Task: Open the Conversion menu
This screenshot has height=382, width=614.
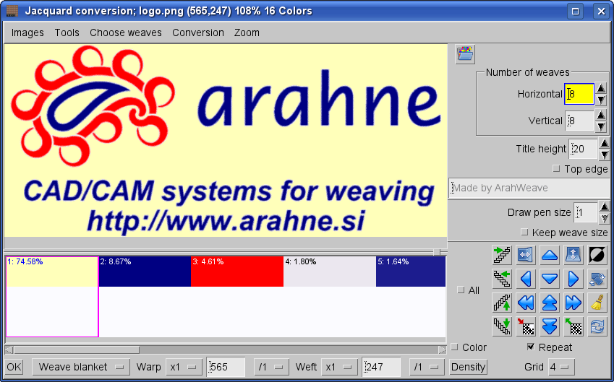Action: (x=198, y=32)
